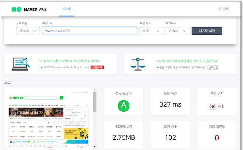Click the monitoring text link in green
Screen dimensions: 243x150
click(x=70, y=61)
